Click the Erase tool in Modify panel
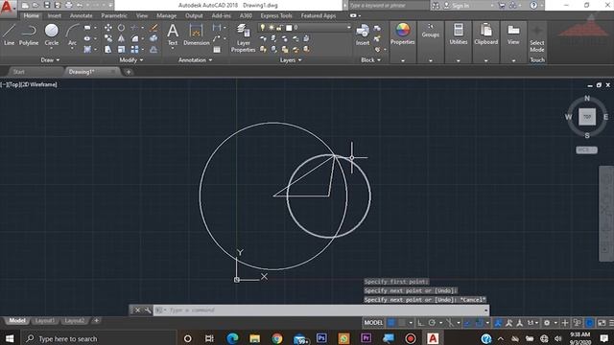This screenshot has width=614, height=345. click(x=153, y=28)
